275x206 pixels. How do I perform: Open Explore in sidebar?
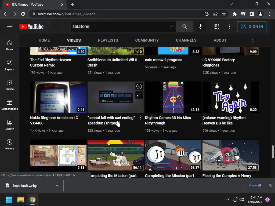pyautogui.click(x=10, y=65)
